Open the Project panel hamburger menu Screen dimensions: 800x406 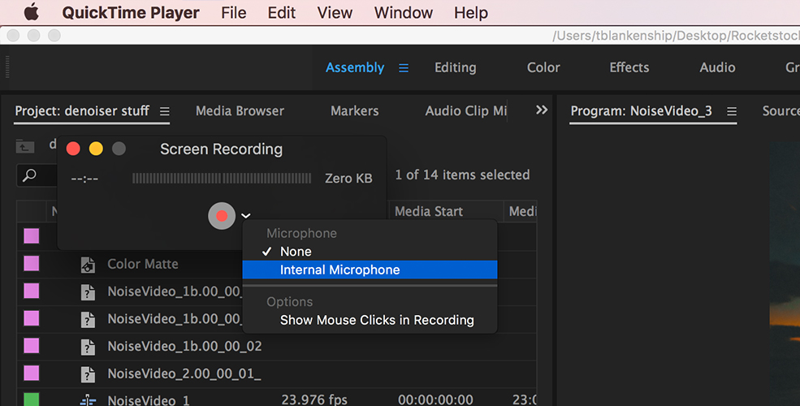coord(164,111)
